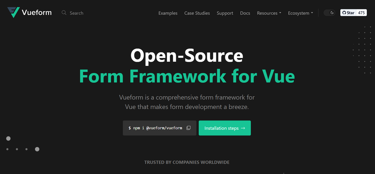Focus the Search input field

tap(76, 13)
